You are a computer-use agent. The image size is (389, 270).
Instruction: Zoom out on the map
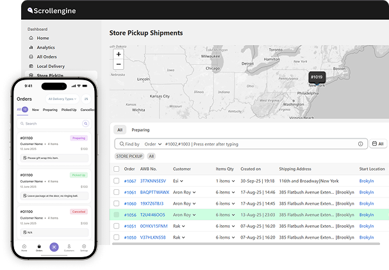pyautogui.click(x=119, y=64)
